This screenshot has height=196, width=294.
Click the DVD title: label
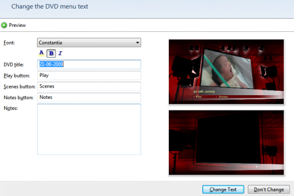tap(14, 65)
